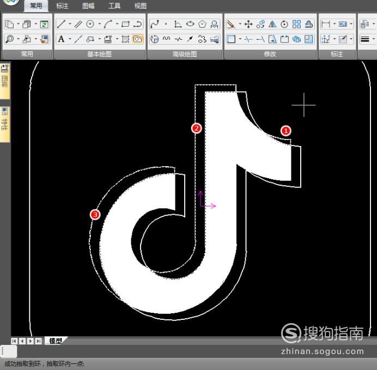Viewport: 377px width, 370px height.
Task: Select the Edit dimension pencil tool
Action: point(343,39)
